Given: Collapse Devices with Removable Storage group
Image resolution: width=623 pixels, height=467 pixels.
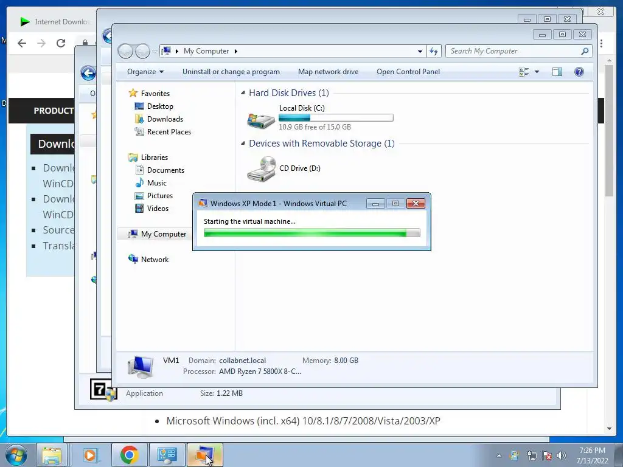Looking at the screenshot, I should coord(243,144).
